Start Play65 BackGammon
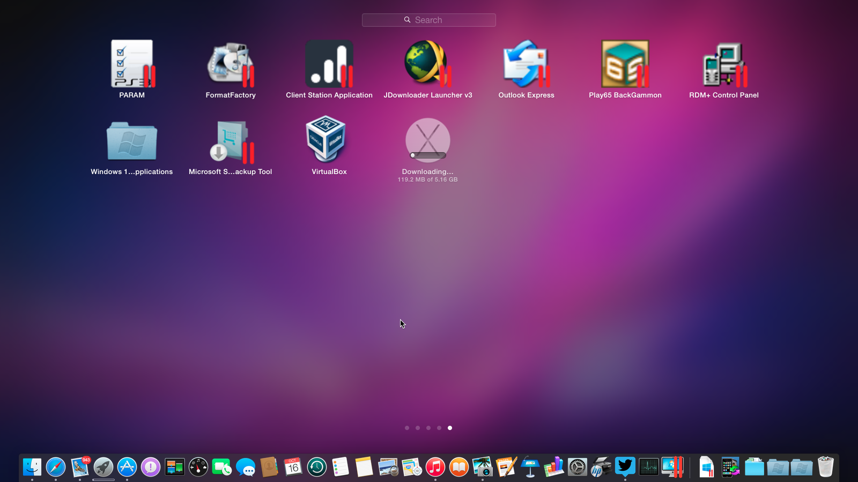858x482 pixels. point(625,64)
